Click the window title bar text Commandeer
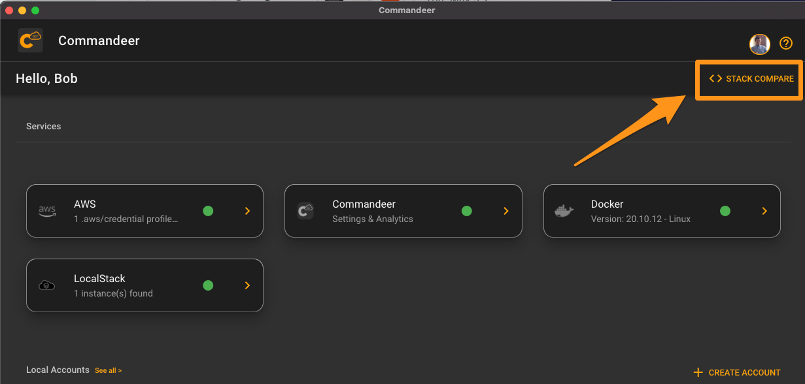Image resolution: width=805 pixels, height=384 pixels. pos(407,10)
